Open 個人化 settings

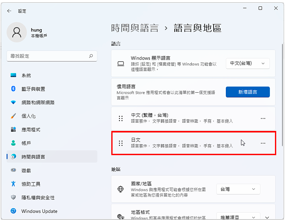(x=52, y=116)
